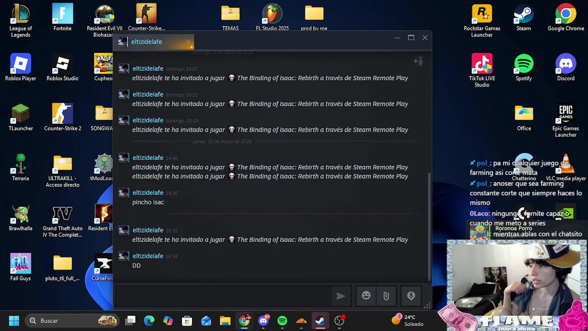Image resolution: width=588 pixels, height=331 pixels.
Task: Open the emoticon picker in Steam chat
Action: coord(366,296)
